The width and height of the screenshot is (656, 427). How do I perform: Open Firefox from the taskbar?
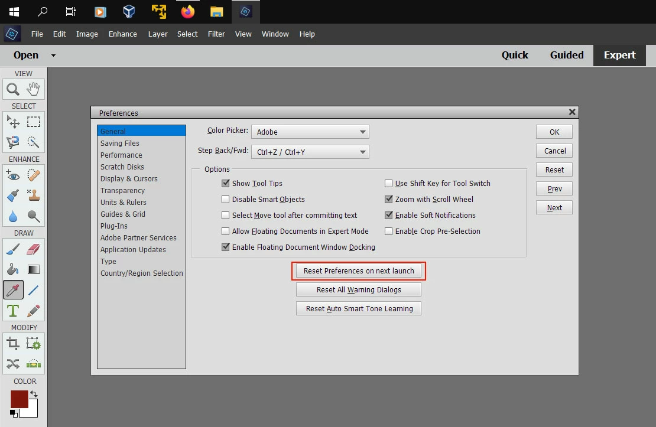187,12
